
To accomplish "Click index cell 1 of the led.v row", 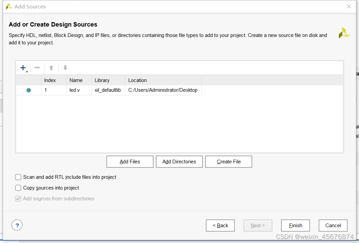I will [54, 90].
